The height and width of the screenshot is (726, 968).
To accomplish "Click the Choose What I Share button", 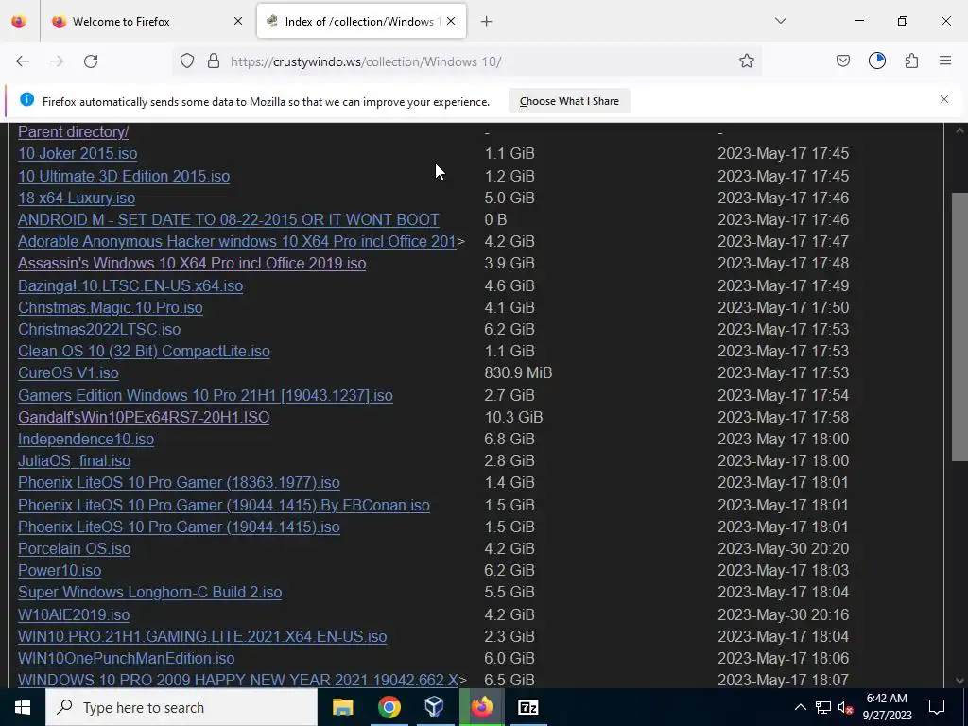I will [x=569, y=101].
